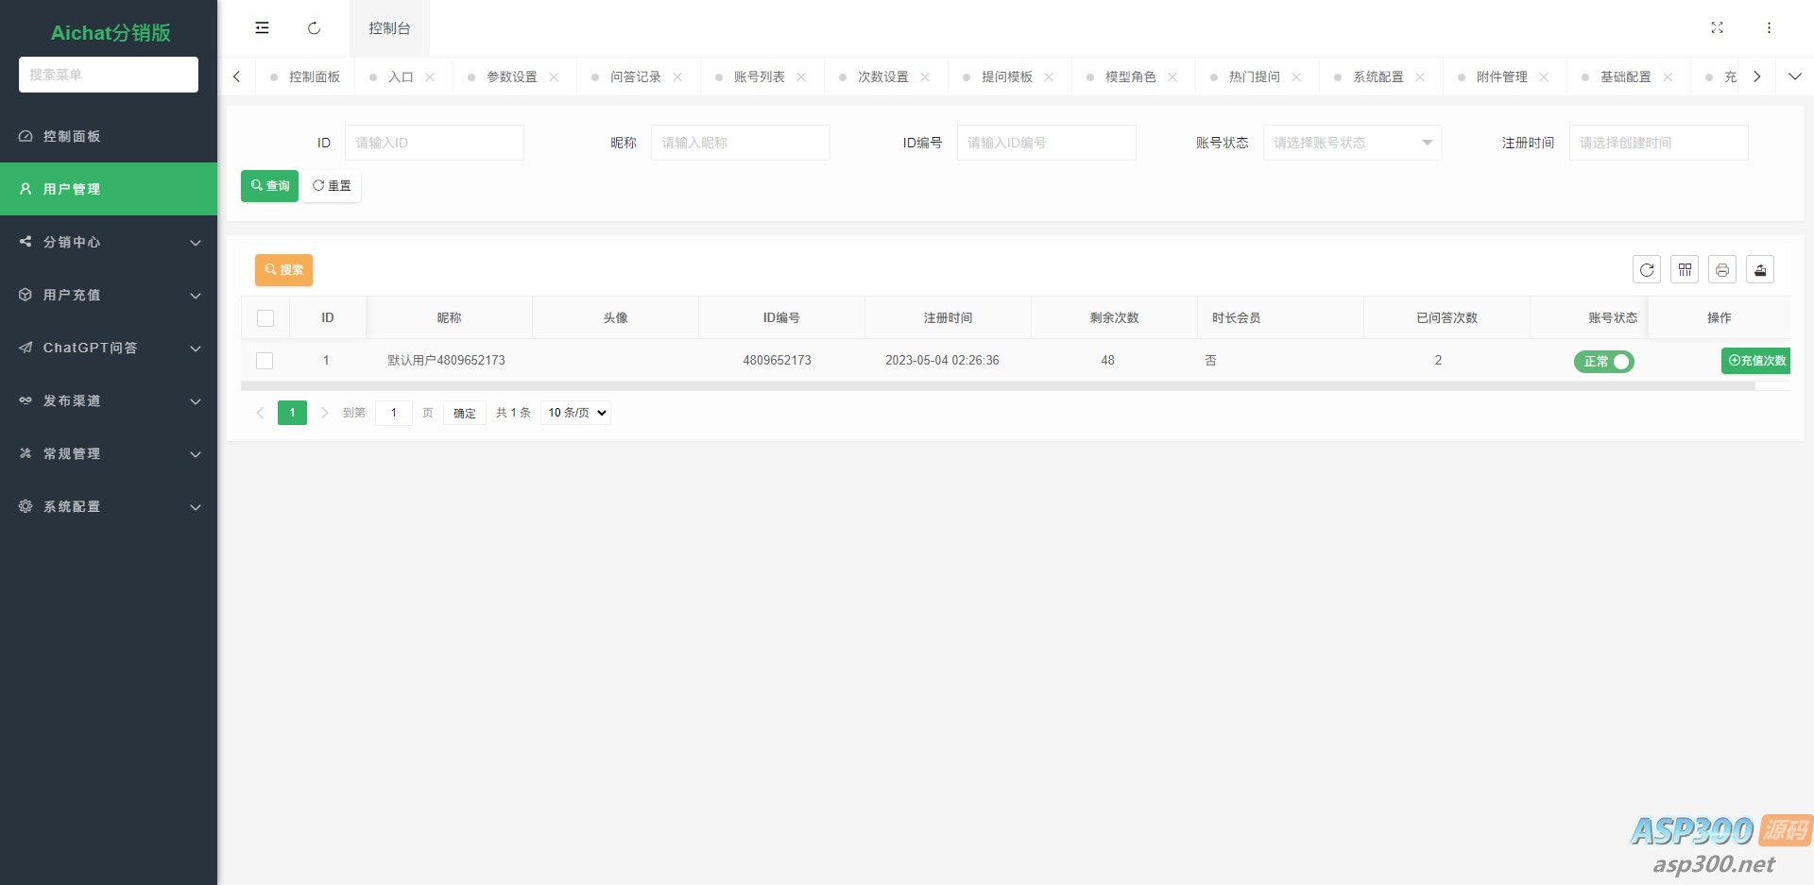This screenshot has height=885, width=1814.
Task: Check the row for 默认用户4809652173
Action: coord(265,361)
